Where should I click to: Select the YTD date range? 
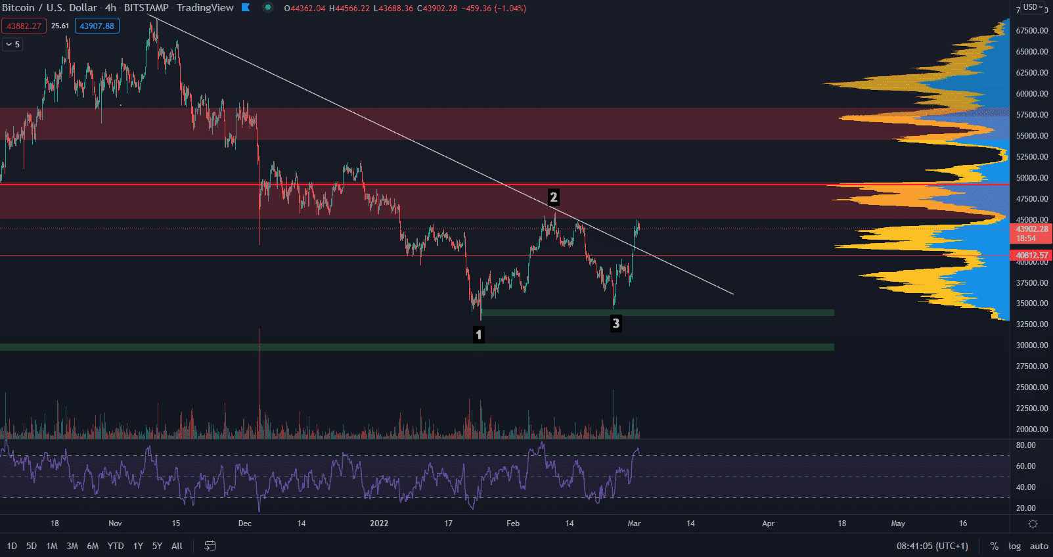(x=116, y=546)
